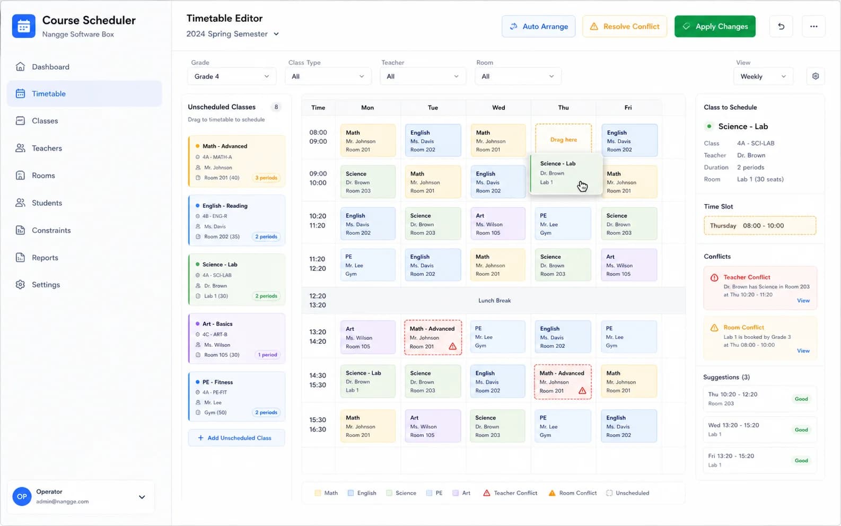Click the Math legend color swatch
The width and height of the screenshot is (841, 526).
click(318, 493)
